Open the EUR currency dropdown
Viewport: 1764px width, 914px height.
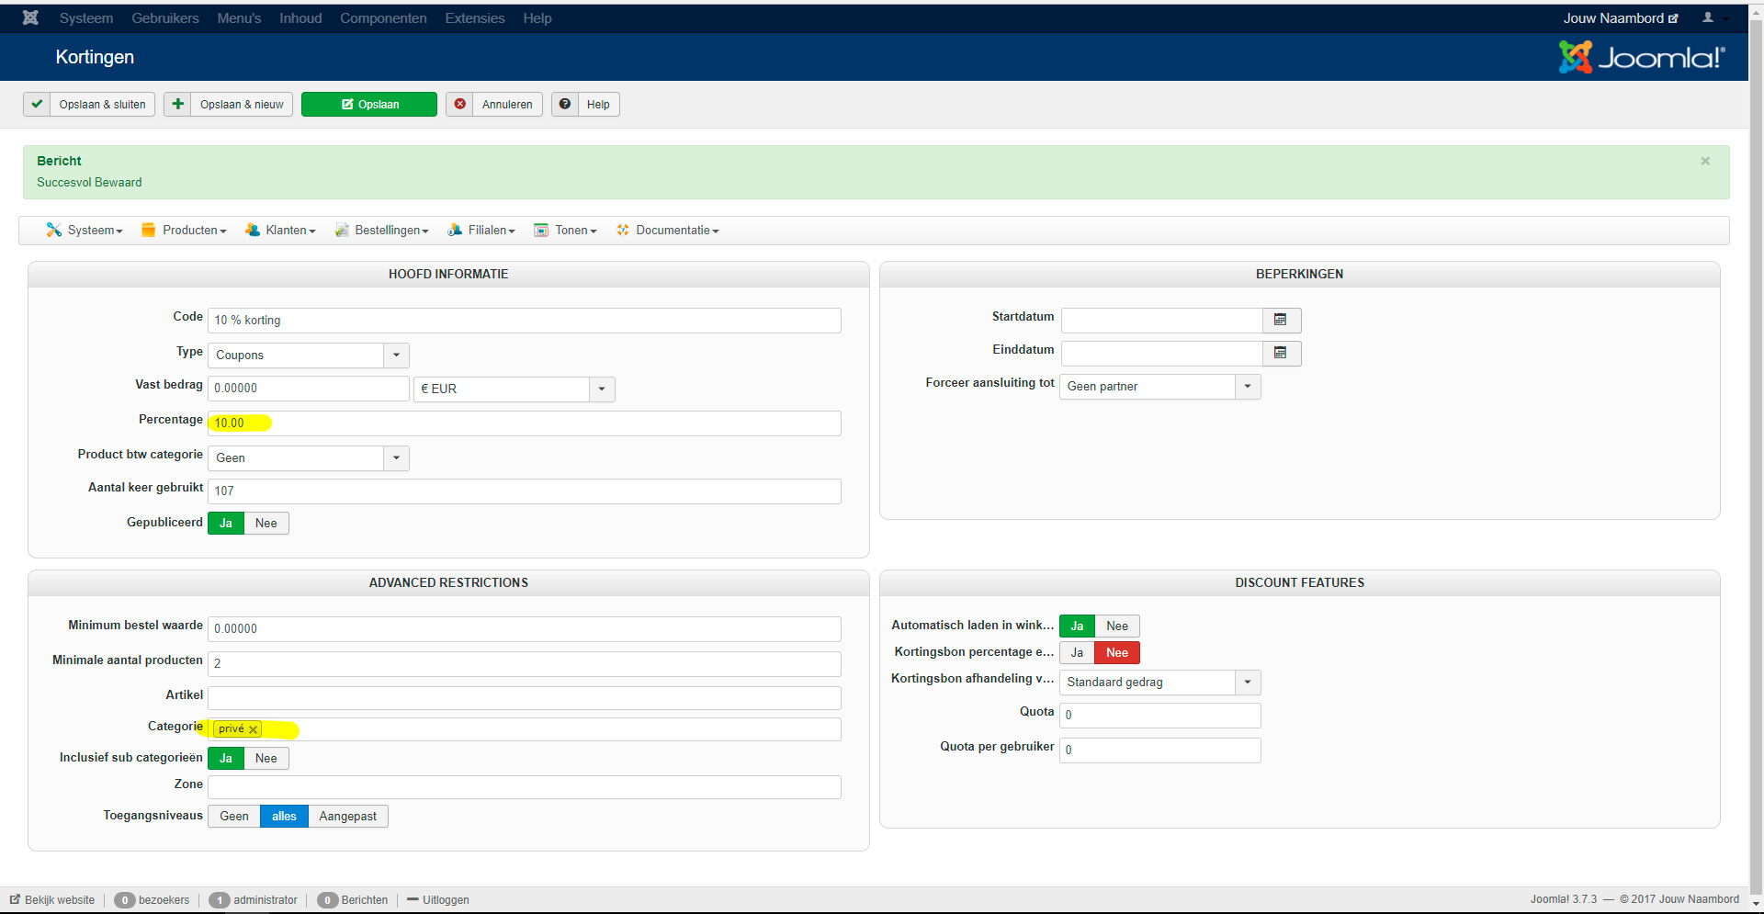(514, 389)
